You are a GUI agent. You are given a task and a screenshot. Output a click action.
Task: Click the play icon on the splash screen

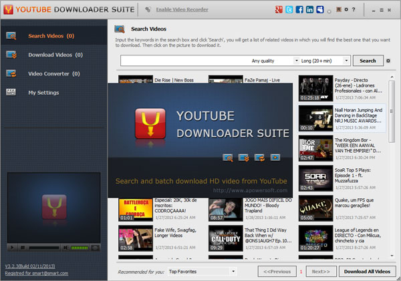275,158
